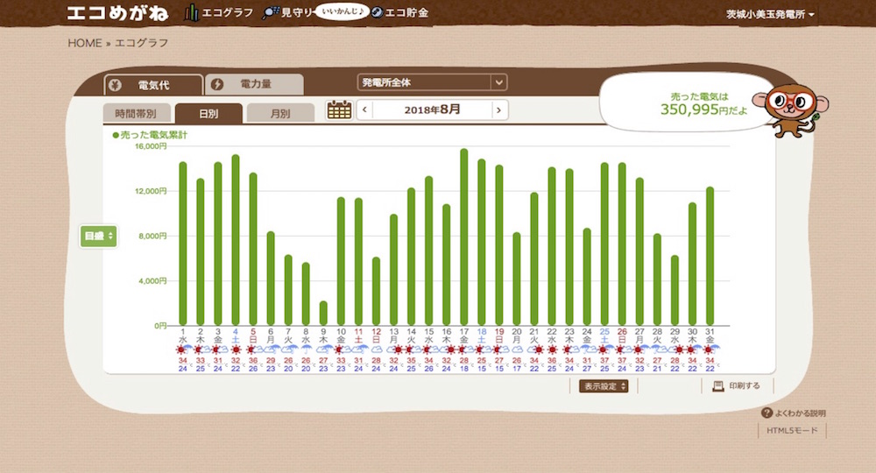Viewport: 876px width, 473px height.
Task: Click the printer icon beside 印刷する
Action: (718, 386)
